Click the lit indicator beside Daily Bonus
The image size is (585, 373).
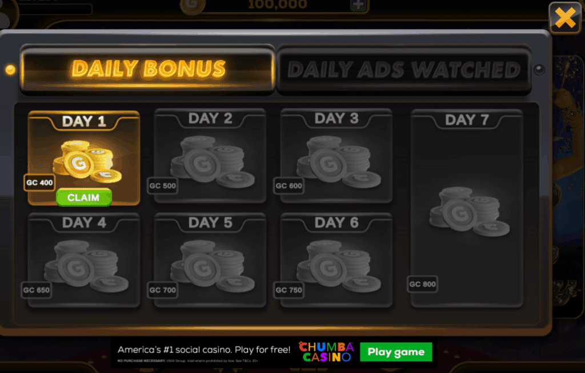pyautogui.click(x=10, y=70)
